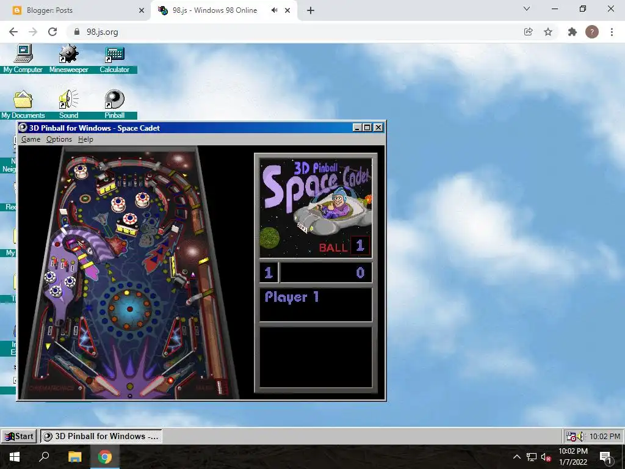Open the Options menu in Pinball
The image size is (625, 469).
pos(59,139)
